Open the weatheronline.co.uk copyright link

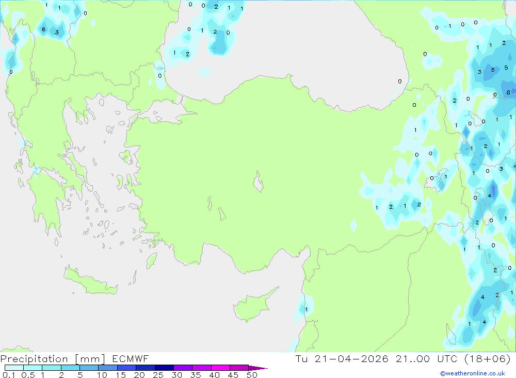point(473,373)
